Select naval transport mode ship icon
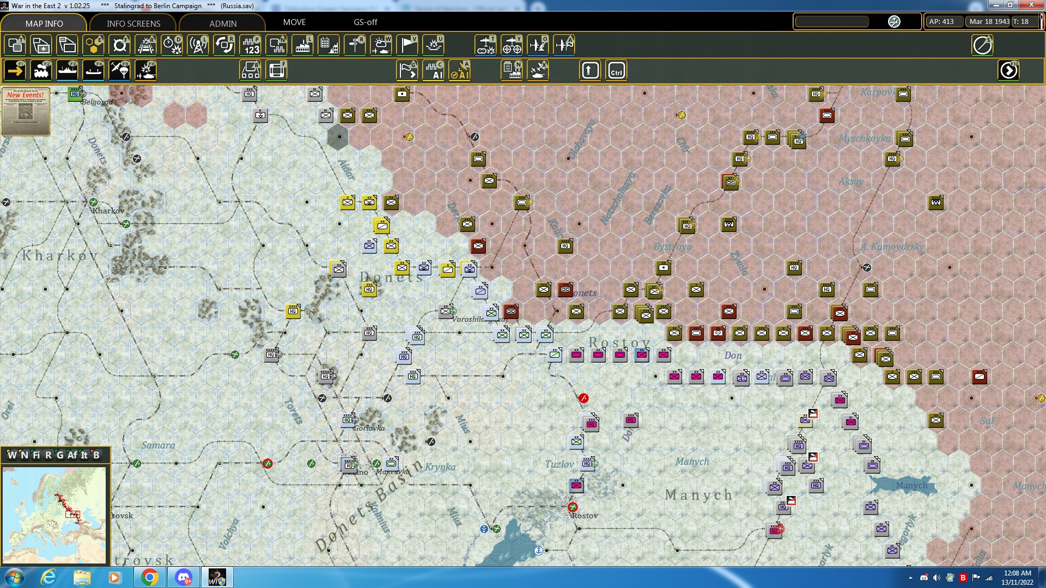 click(x=67, y=70)
